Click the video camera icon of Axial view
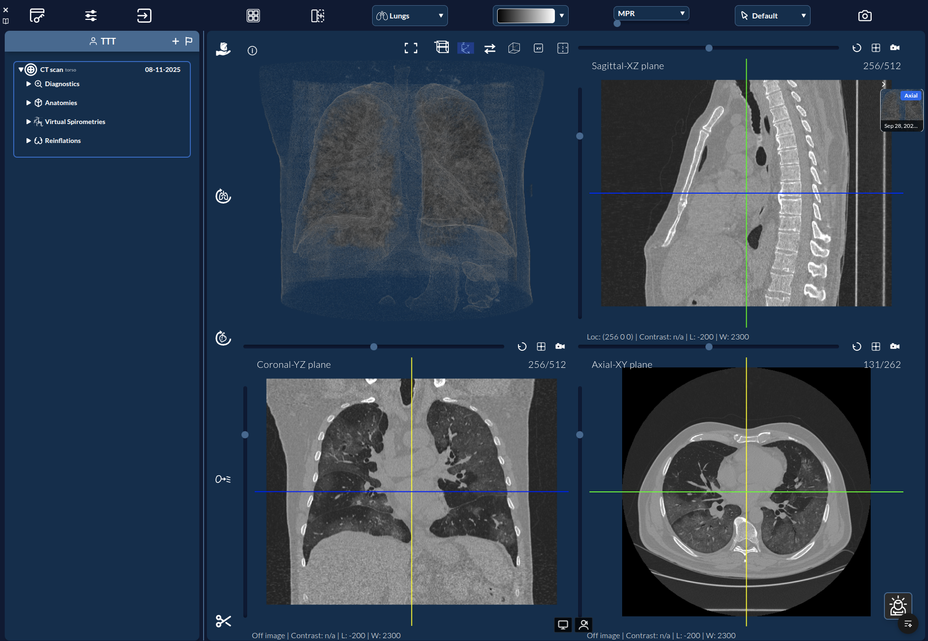 [895, 347]
